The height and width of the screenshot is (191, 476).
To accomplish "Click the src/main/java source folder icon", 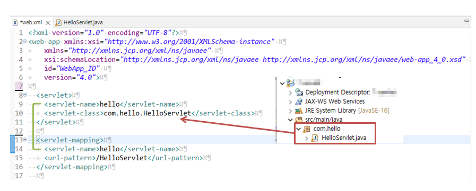I will click(299, 120).
